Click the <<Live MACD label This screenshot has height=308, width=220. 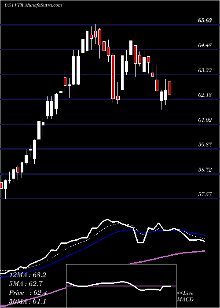tap(185, 297)
